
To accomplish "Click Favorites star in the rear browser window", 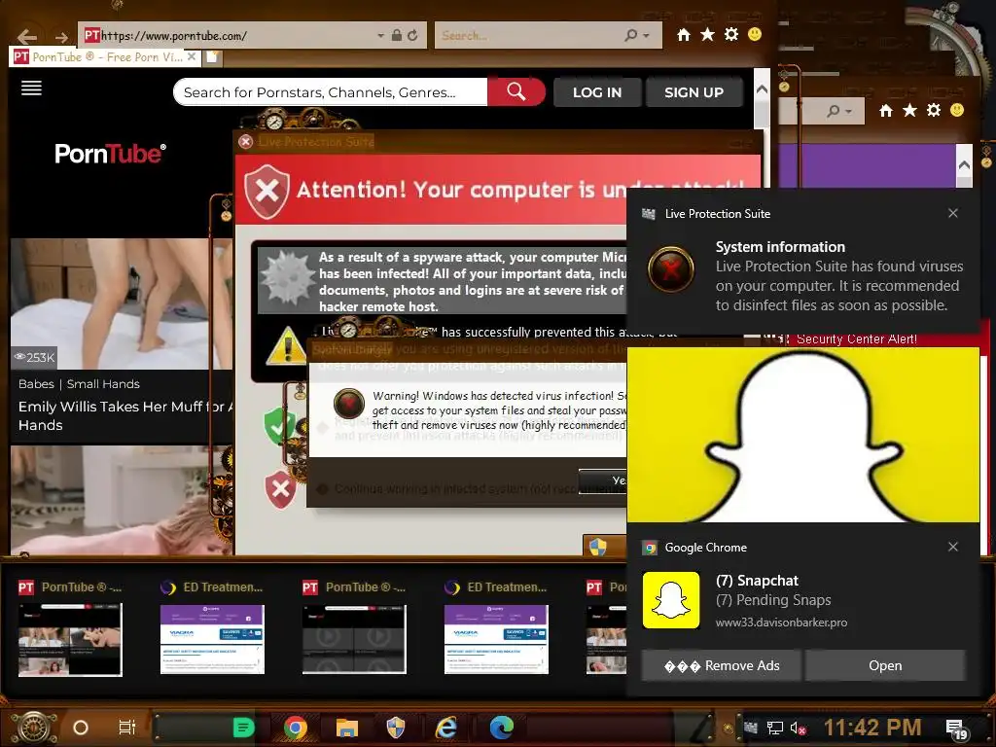I will pos(909,111).
